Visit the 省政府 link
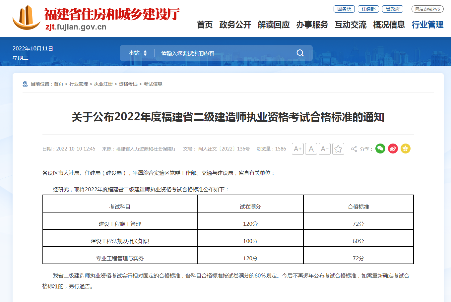 coord(393,9)
